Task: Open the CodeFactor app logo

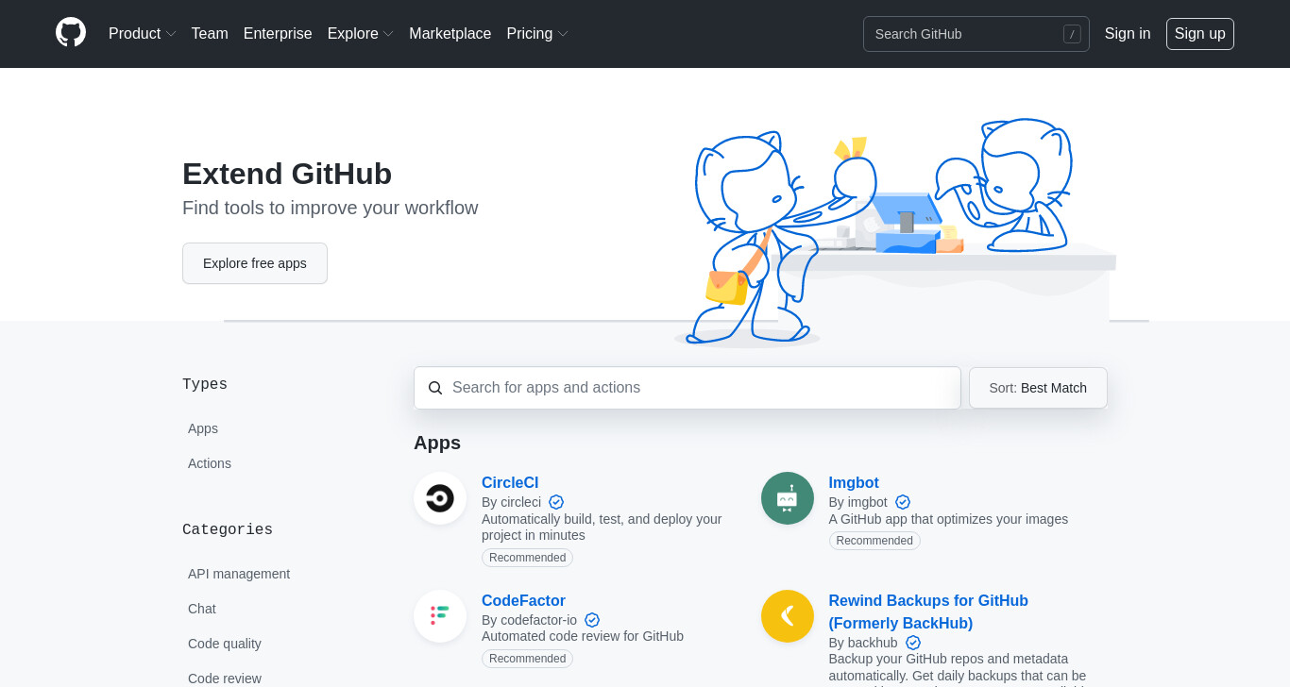Action: coord(440,616)
